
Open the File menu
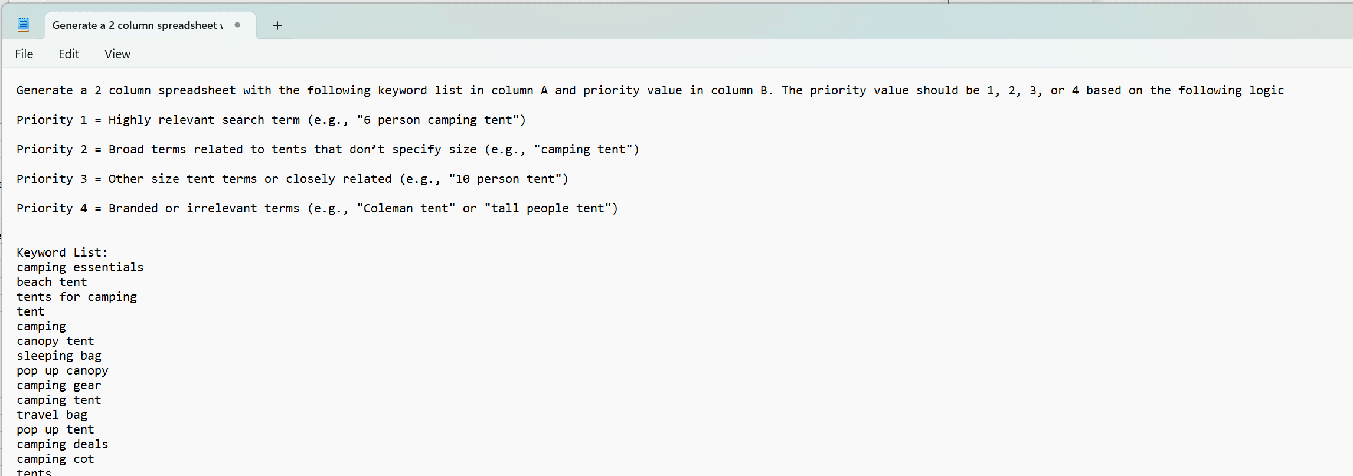click(24, 54)
